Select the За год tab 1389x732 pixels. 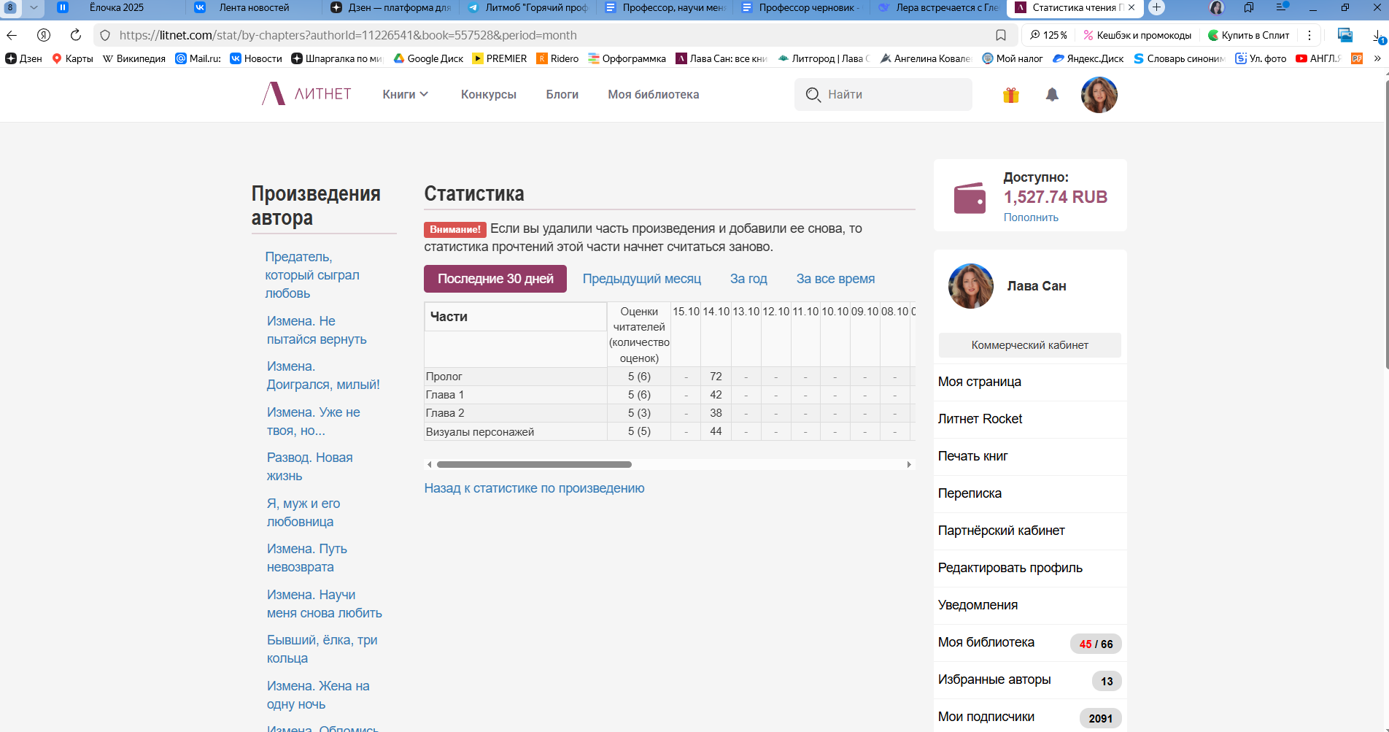pos(748,279)
